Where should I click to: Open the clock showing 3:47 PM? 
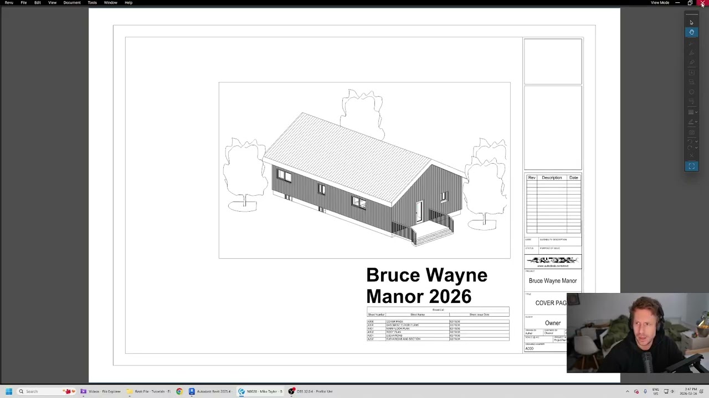(x=689, y=391)
